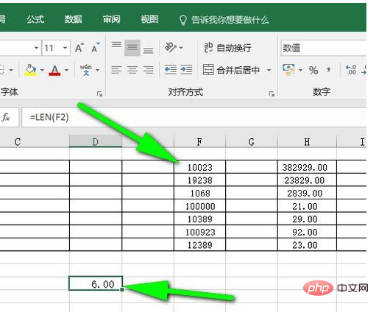The image size is (376, 312).
Task: Decrease indent
Action: pos(170,70)
